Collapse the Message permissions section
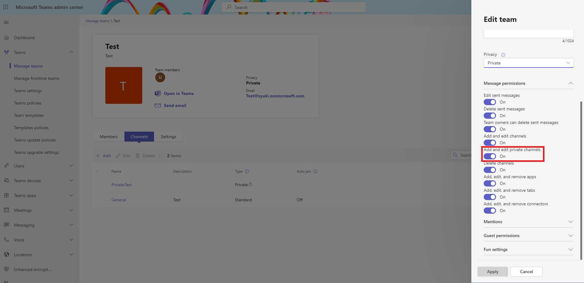 click(528, 83)
